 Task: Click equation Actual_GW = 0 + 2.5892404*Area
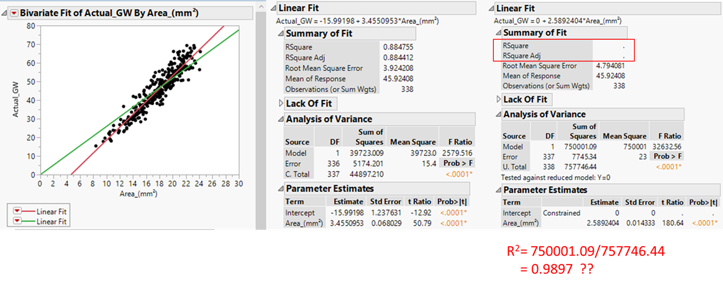click(557, 20)
